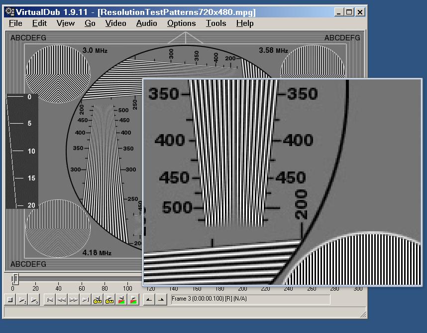Jump to the end of video
The height and width of the screenshot is (333, 427).
[x=85, y=300]
